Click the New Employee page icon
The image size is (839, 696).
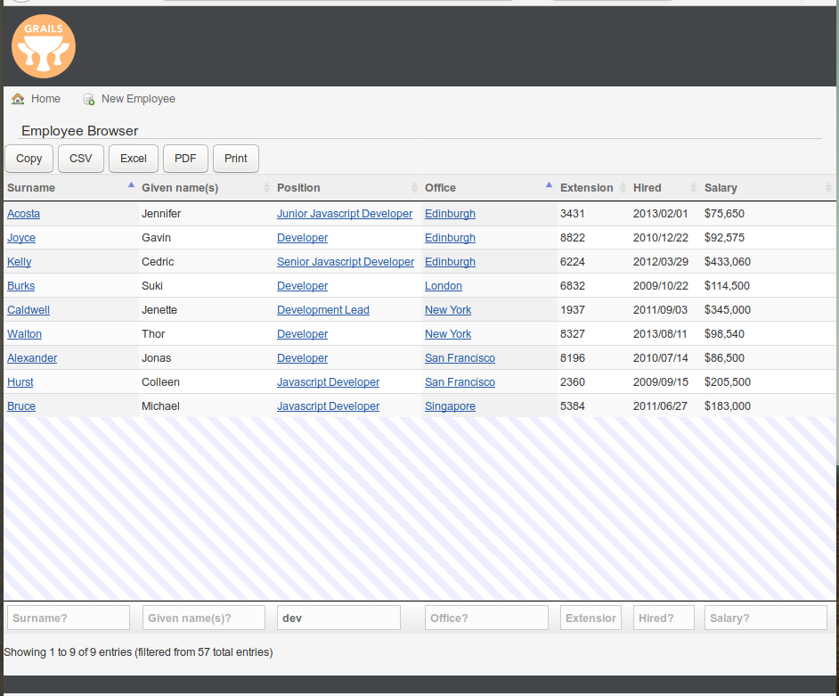coord(88,99)
